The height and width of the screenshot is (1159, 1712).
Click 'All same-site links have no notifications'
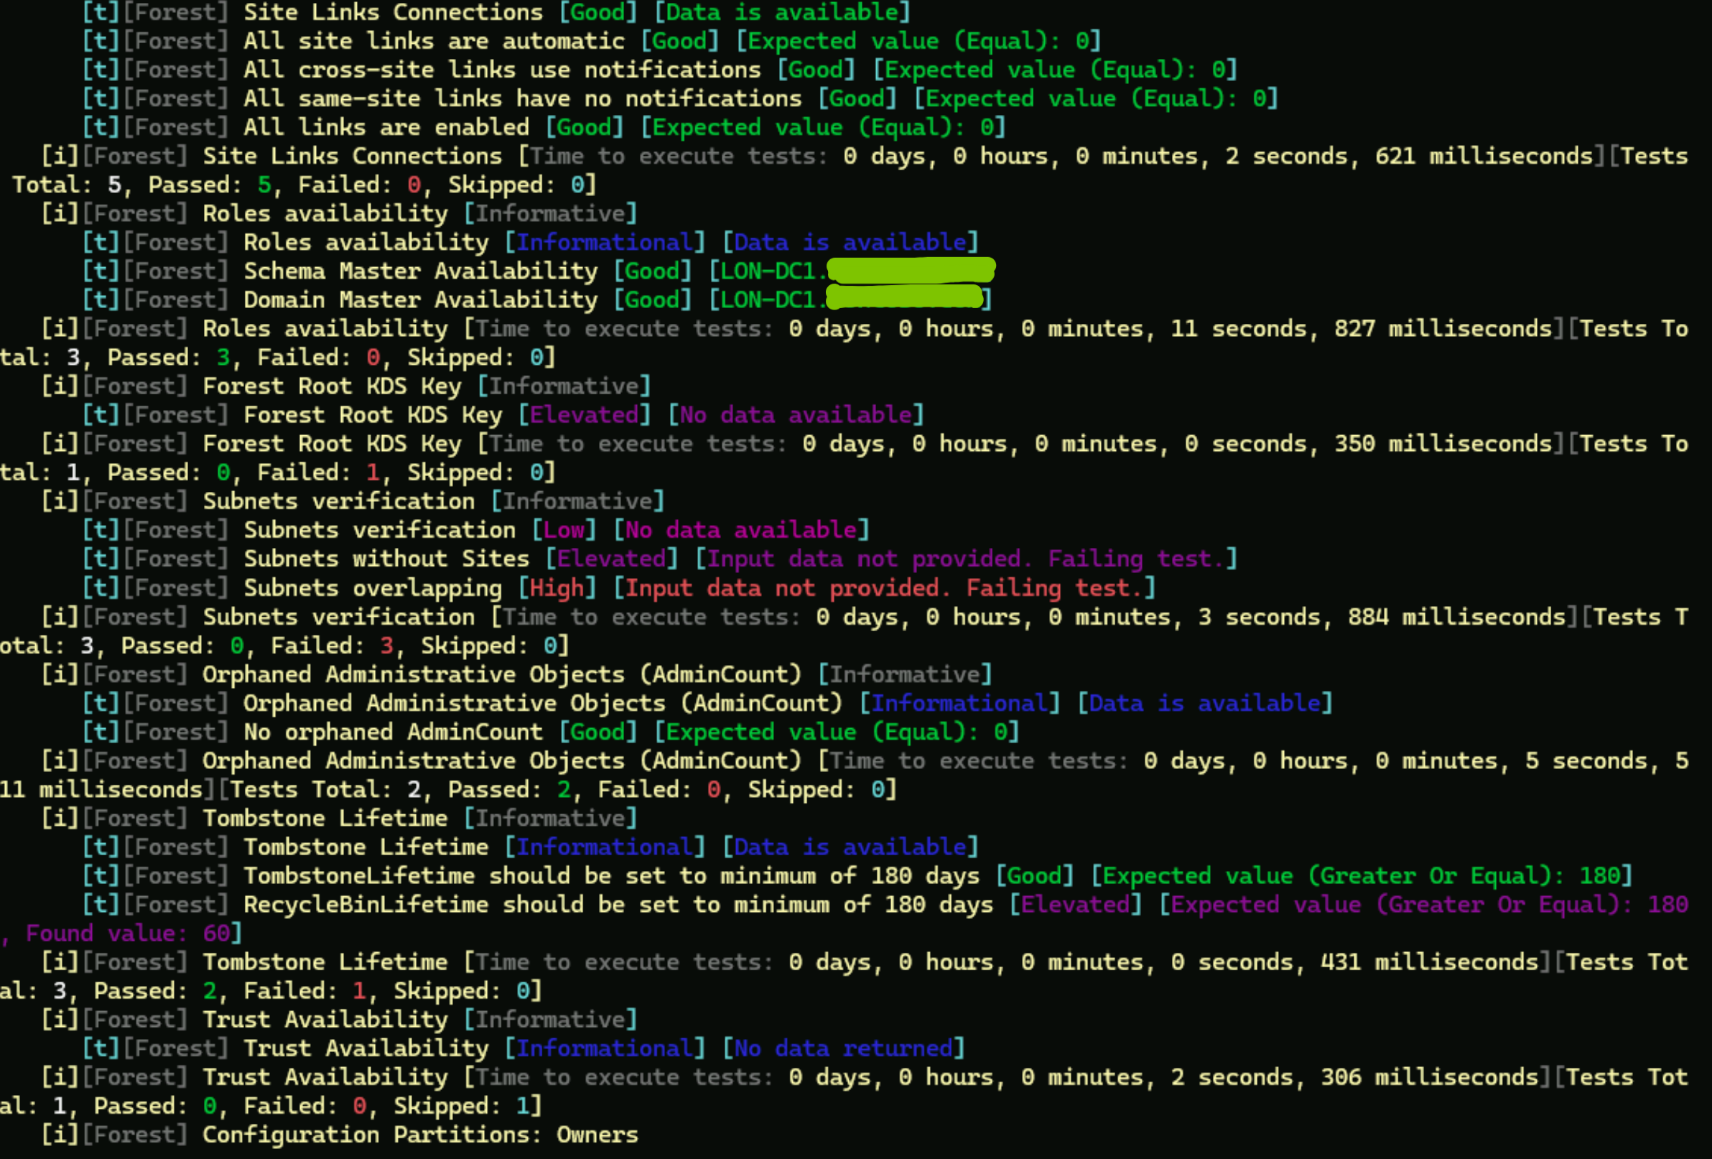coord(521,98)
